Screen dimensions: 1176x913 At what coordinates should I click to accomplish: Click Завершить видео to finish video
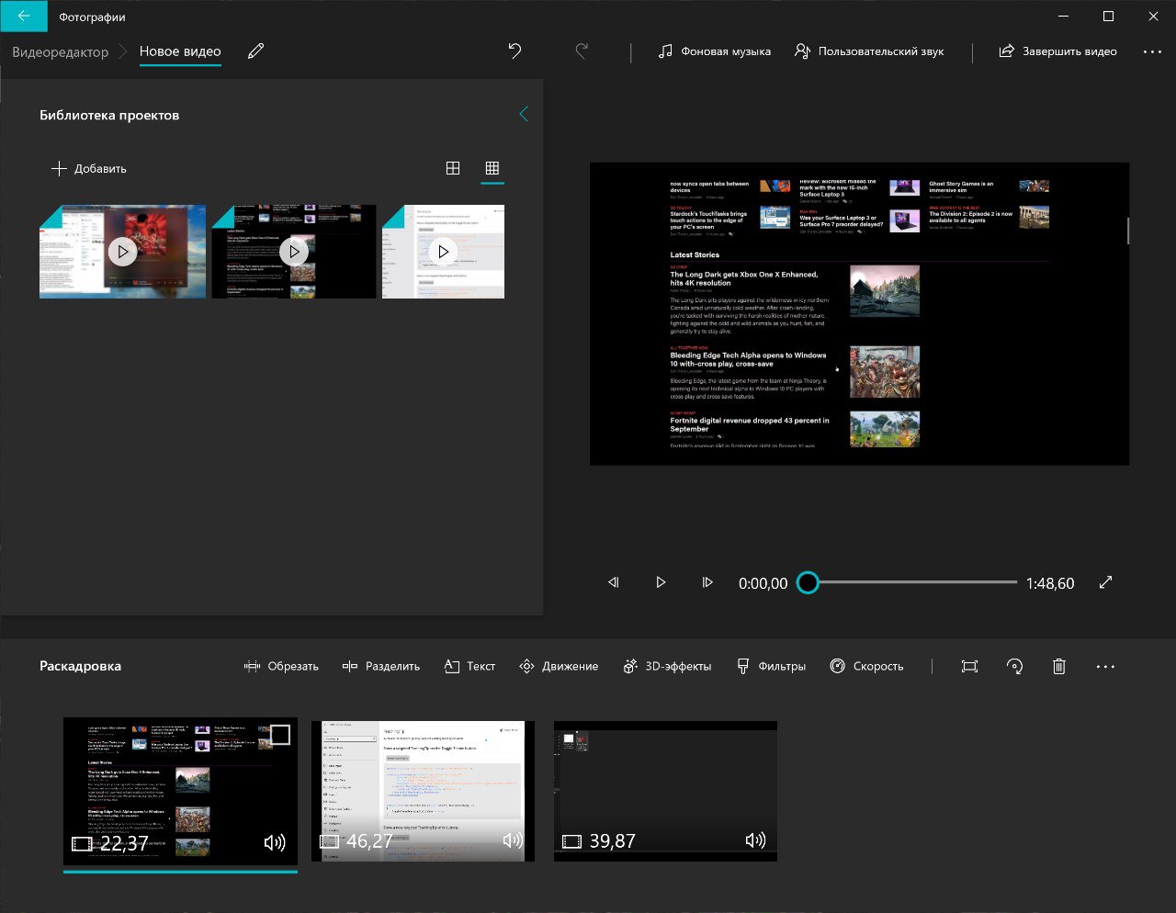1058,51
